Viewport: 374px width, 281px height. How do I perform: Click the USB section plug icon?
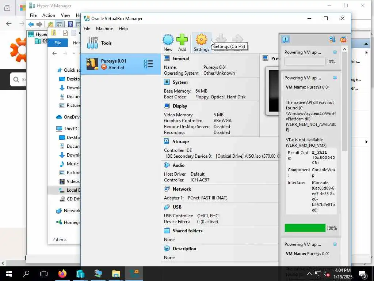(167, 207)
